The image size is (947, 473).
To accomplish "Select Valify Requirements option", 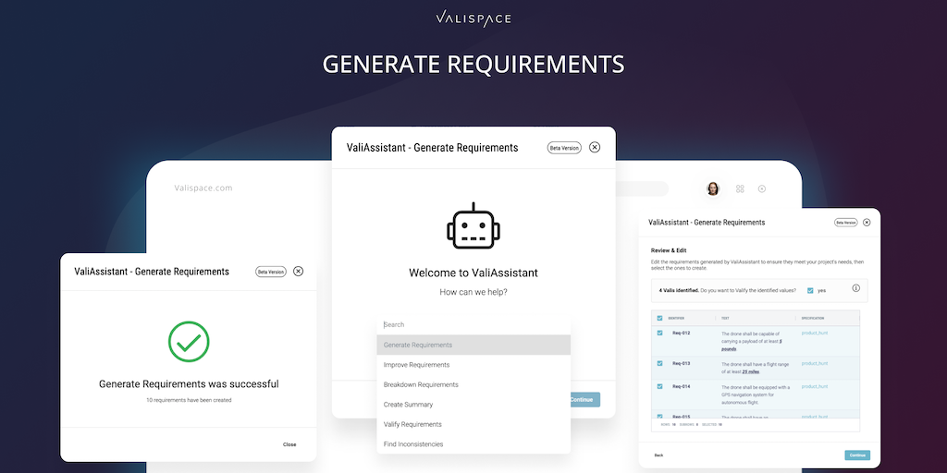I will (473, 425).
